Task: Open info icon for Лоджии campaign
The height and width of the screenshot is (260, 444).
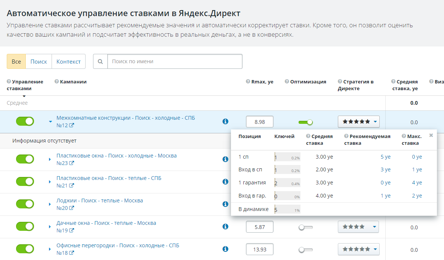Action: point(225,204)
